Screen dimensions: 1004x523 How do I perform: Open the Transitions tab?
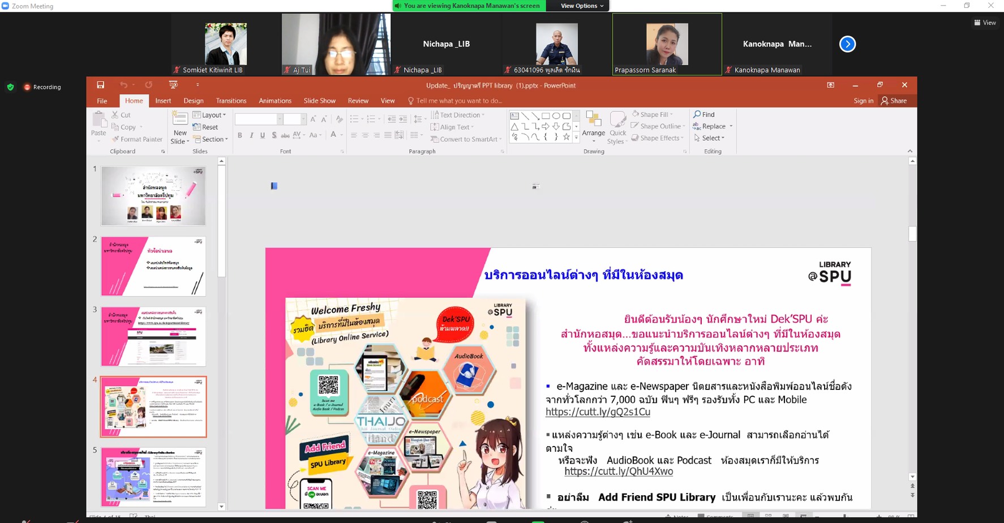(231, 101)
